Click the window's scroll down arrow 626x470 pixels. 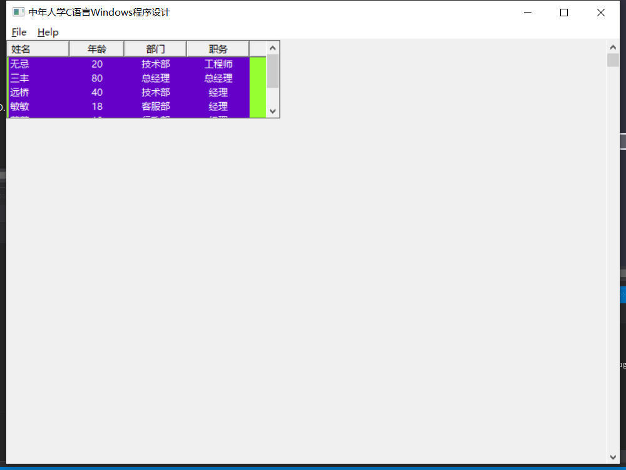tap(613, 457)
